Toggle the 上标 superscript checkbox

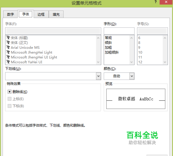tap(9, 99)
